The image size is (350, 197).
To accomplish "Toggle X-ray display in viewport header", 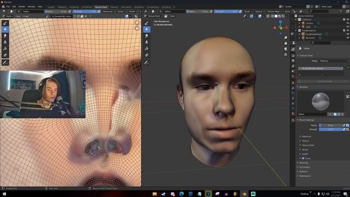I will [268, 16].
